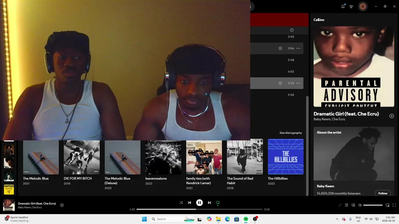Image resolution: width=399 pixels, height=224 pixels.
Task: Toggle shuffle in the player controls
Action: [181, 203]
